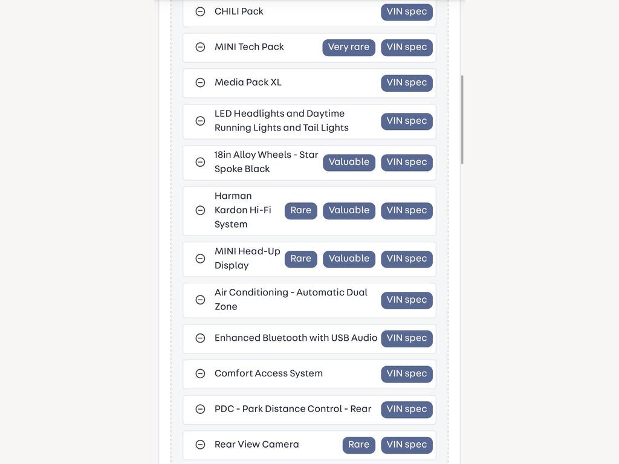Click the Very rare badge on MINI Tech Pack
The width and height of the screenshot is (619, 464).
pyautogui.click(x=349, y=47)
